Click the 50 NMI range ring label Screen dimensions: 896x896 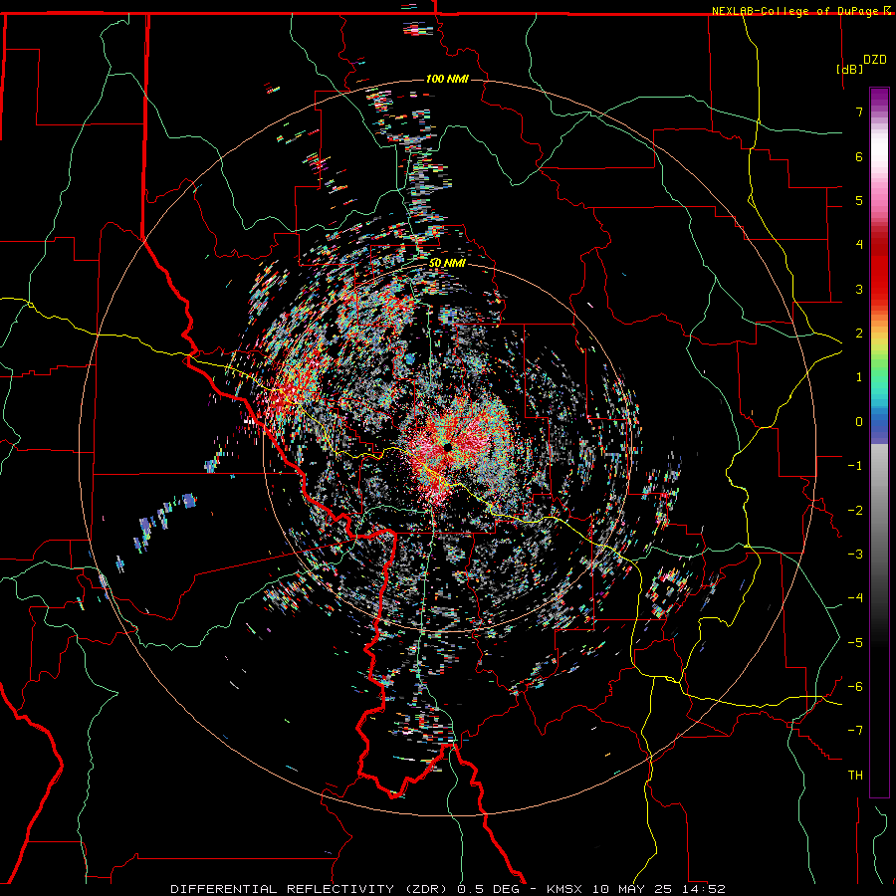click(x=447, y=264)
